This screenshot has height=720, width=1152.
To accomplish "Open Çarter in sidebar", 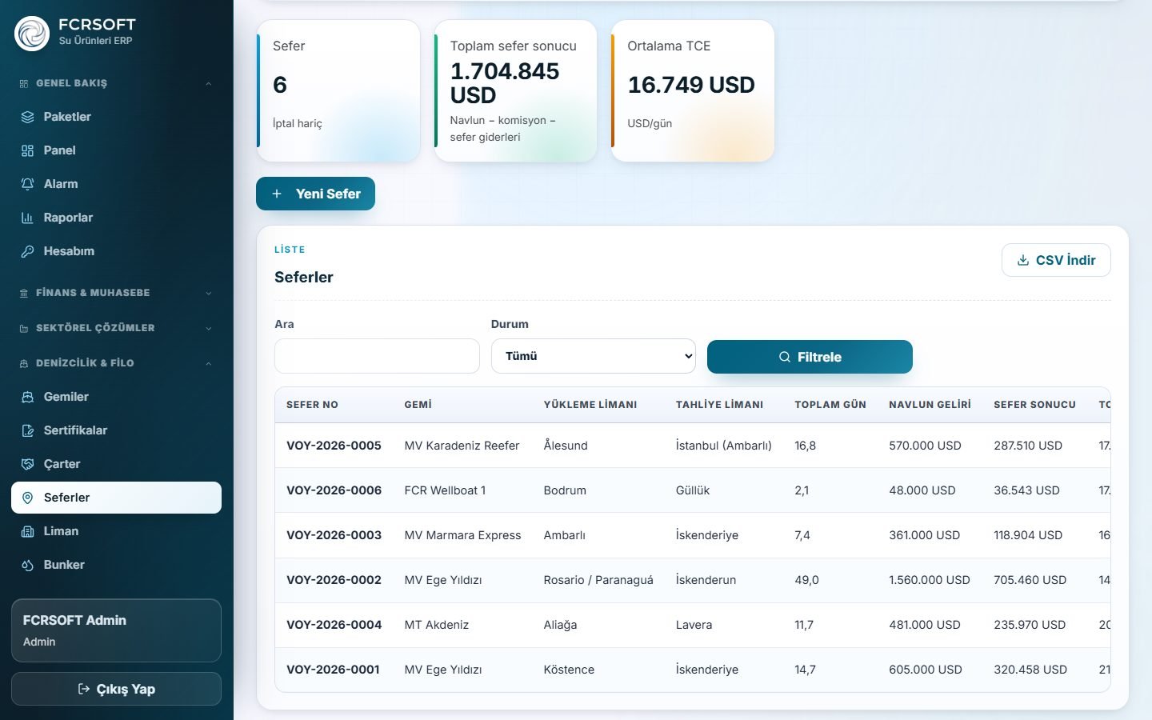I will point(116,464).
